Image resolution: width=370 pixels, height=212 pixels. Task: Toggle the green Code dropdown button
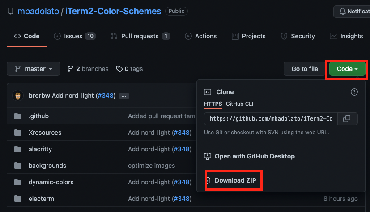pos(347,69)
